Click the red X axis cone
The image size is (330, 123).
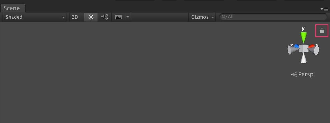click(x=311, y=47)
